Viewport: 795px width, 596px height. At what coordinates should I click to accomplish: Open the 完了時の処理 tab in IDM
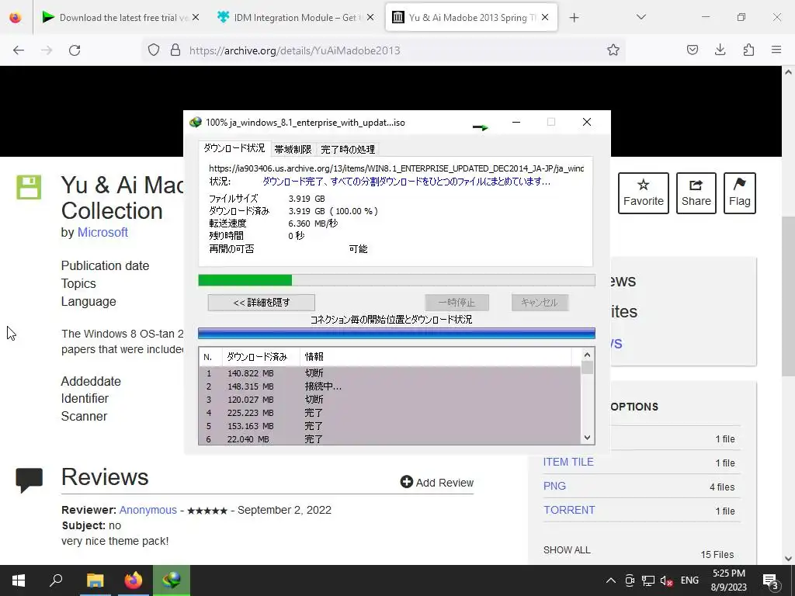coord(348,150)
